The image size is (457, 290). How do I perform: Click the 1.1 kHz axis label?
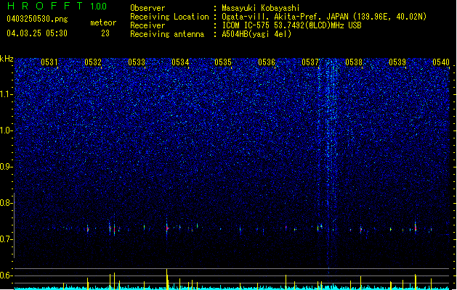[x=7, y=94]
